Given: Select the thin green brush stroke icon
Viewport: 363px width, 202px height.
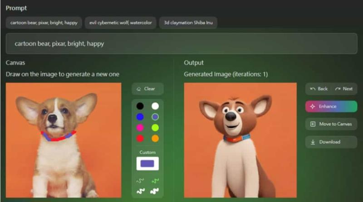Looking at the screenshot, I should pyautogui.click(x=155, y=181).
